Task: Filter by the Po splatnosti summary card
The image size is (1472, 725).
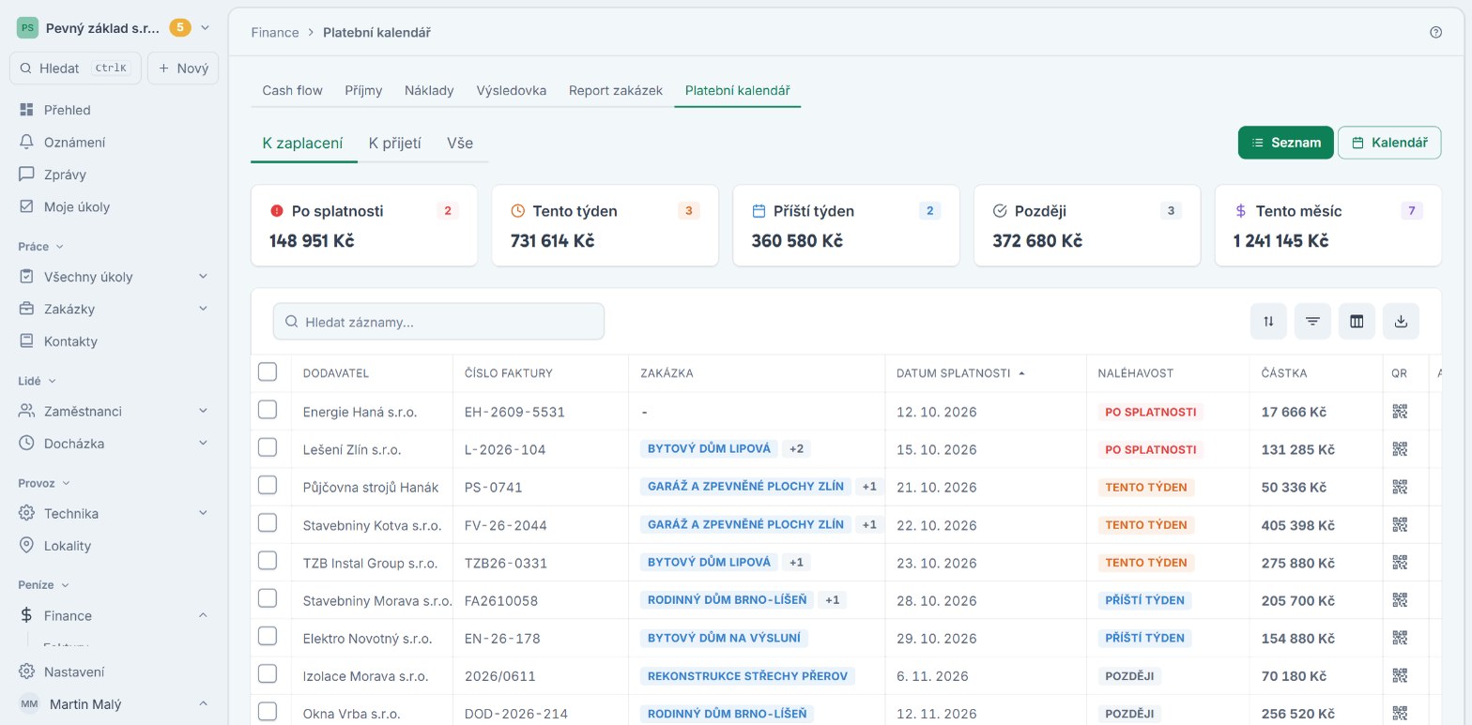Action: click(x=364, y=225)
